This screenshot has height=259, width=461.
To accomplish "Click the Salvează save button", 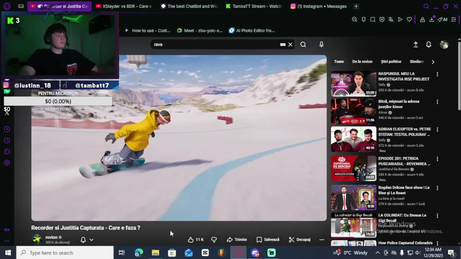I will tap(268, 240).
